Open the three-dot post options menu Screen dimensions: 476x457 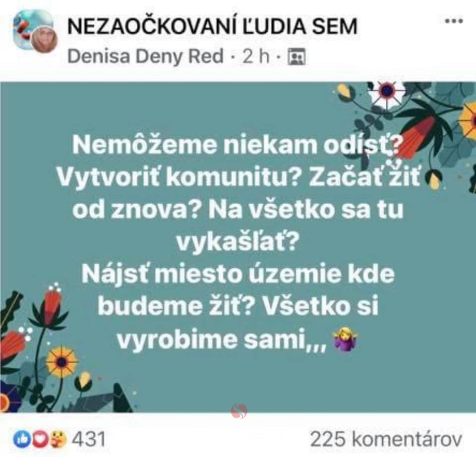pos(454,21)
